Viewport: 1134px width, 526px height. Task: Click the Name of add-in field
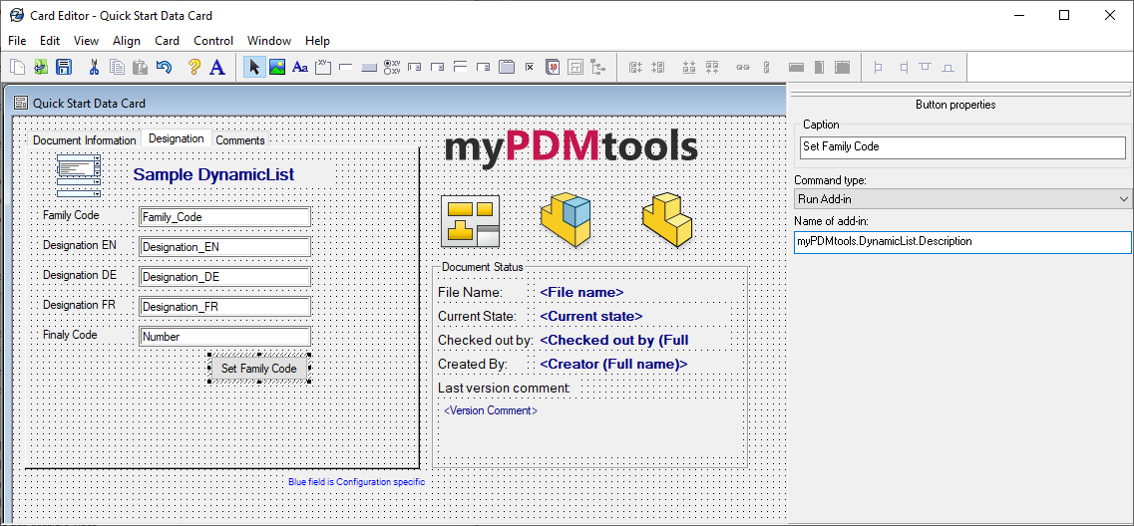961,241
